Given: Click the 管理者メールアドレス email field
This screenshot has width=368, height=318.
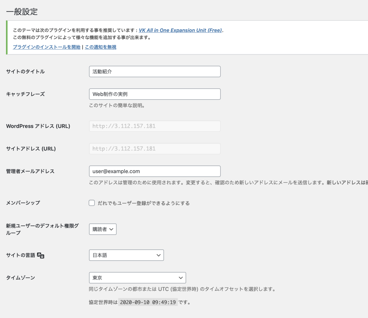Looking at the screenshot, I should 155,171.
